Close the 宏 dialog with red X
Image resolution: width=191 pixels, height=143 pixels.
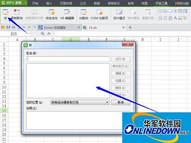(128, 44)
